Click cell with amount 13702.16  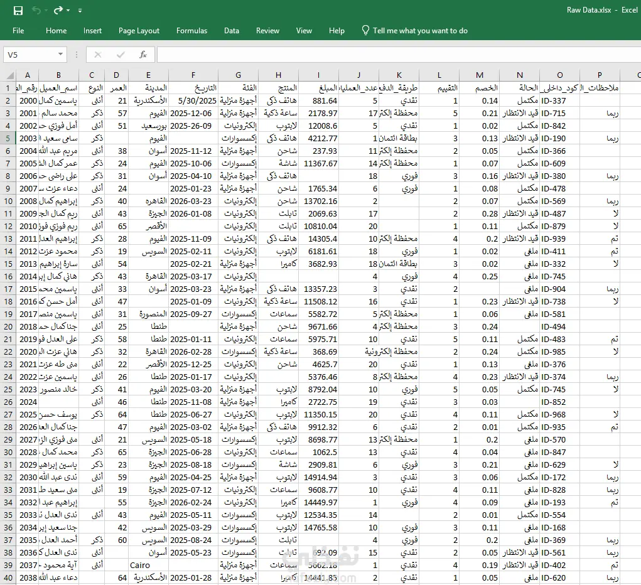point(318,201)
